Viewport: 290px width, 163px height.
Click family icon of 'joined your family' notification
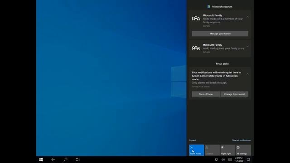196,48
